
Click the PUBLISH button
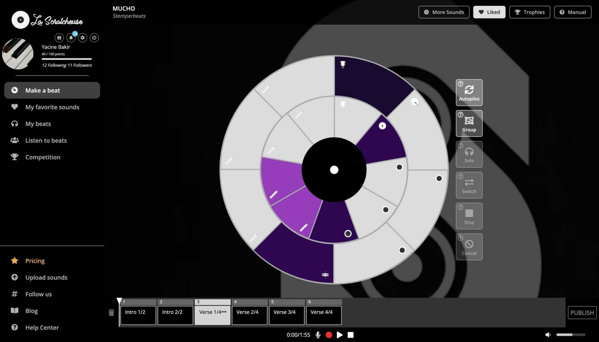coord(581,312)
